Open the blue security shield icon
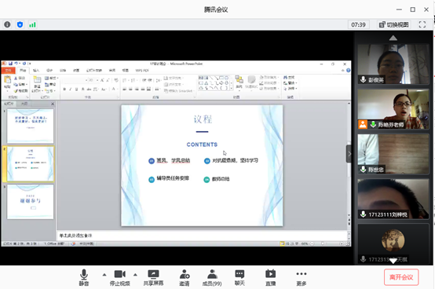435x289 pixels. (x=20, y=24)
